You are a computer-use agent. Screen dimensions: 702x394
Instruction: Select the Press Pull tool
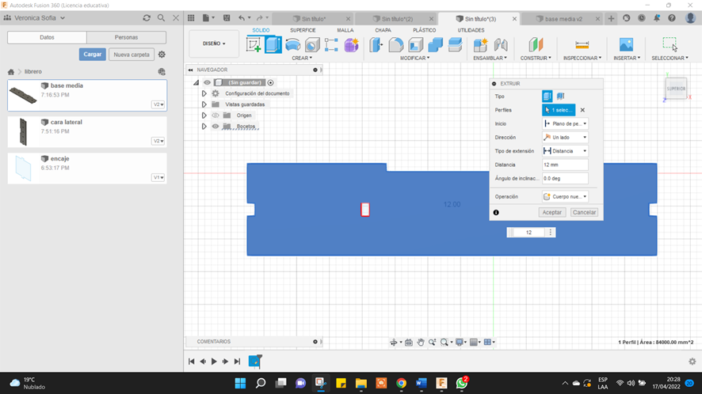coord(376,45)
